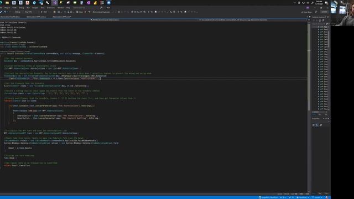Image resolution: width=354 pixels, height=199 pixels.
Task: Click the notifications icon in status bar
Action: click(x=327, y=197)
